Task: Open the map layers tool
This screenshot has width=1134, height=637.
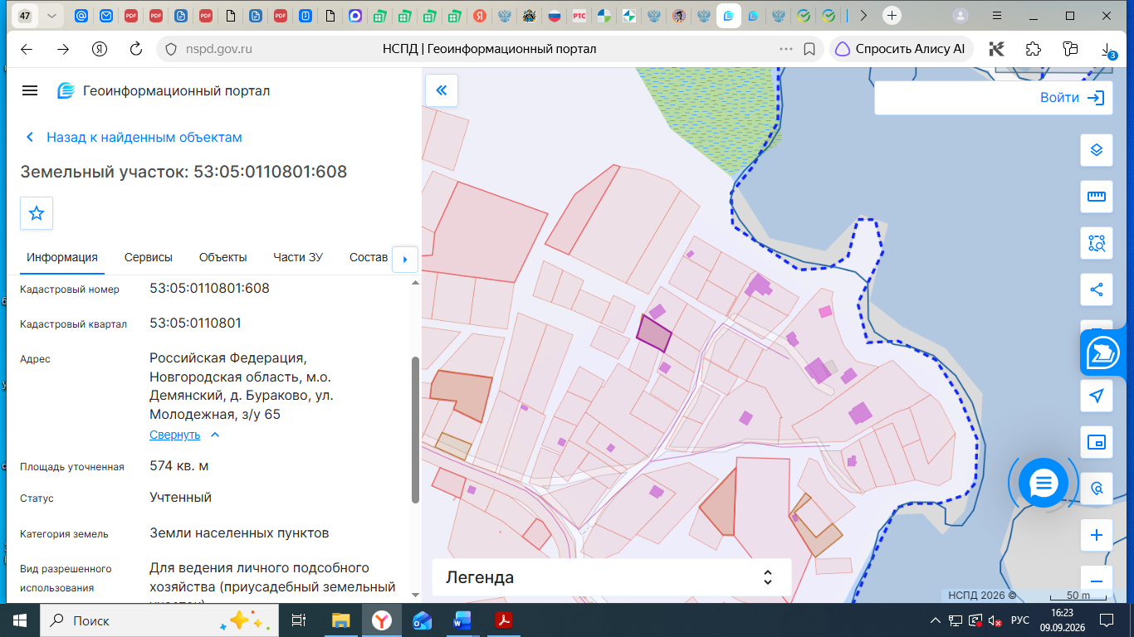Action: point(1097,150)
